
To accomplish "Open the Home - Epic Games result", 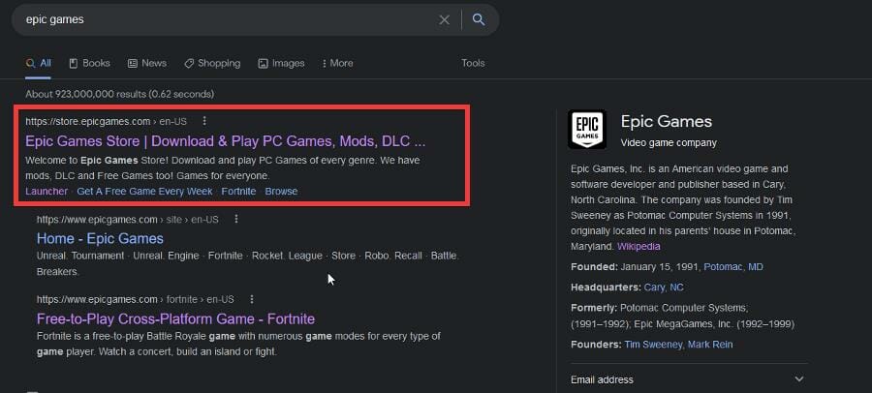I will pos(100,238).
